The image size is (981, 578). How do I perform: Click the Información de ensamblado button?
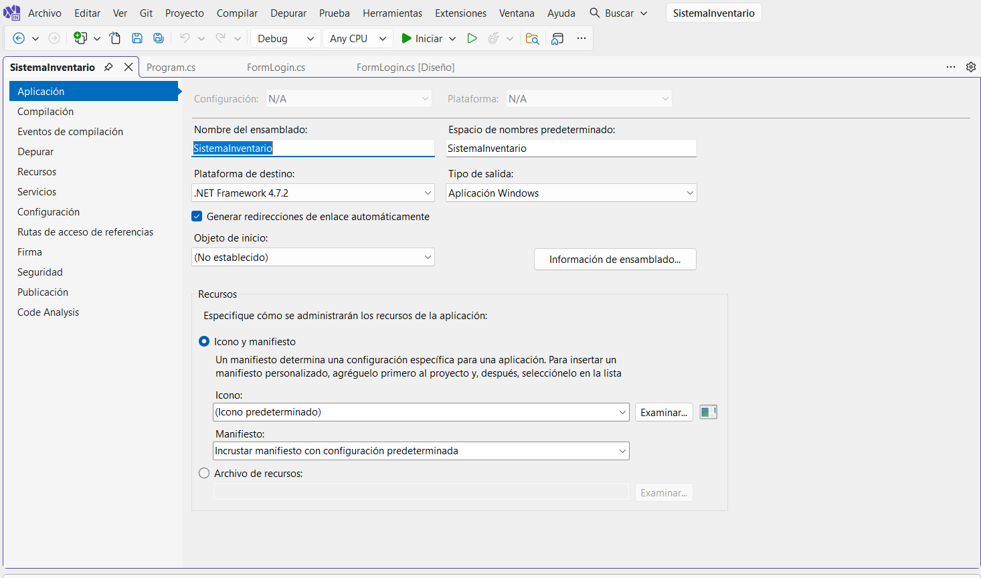click(614, 259)
